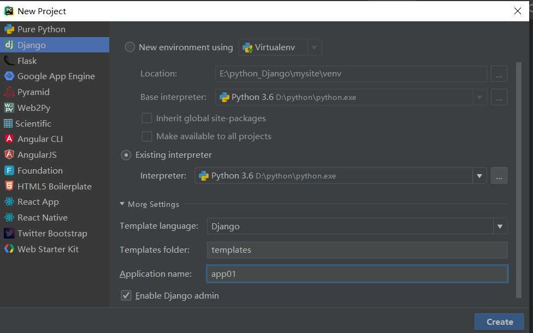
Task: Open the Base interpreter dropdown arrow
Action: [479, 97]
